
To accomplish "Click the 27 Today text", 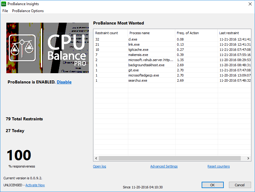I will (x=15, y=131).
